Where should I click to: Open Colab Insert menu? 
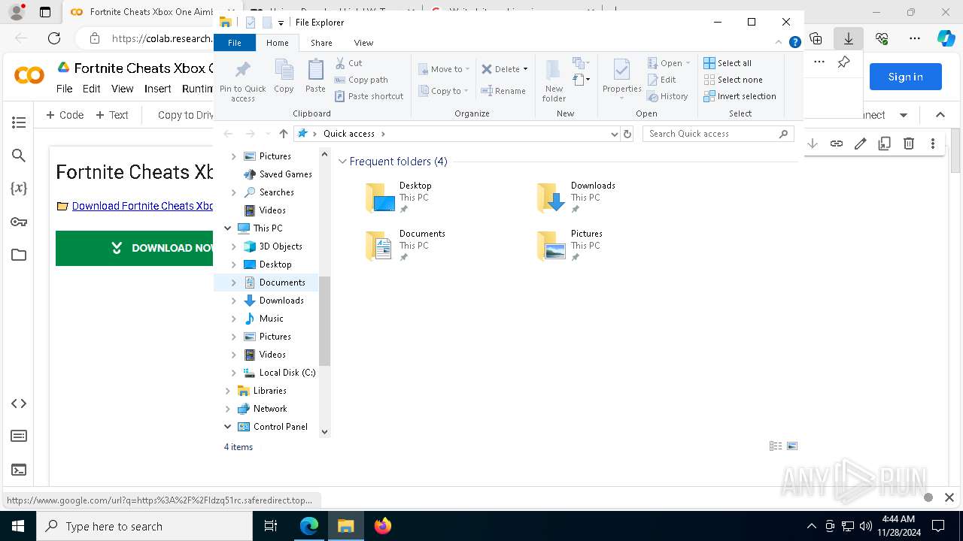(x=158, y=89)
